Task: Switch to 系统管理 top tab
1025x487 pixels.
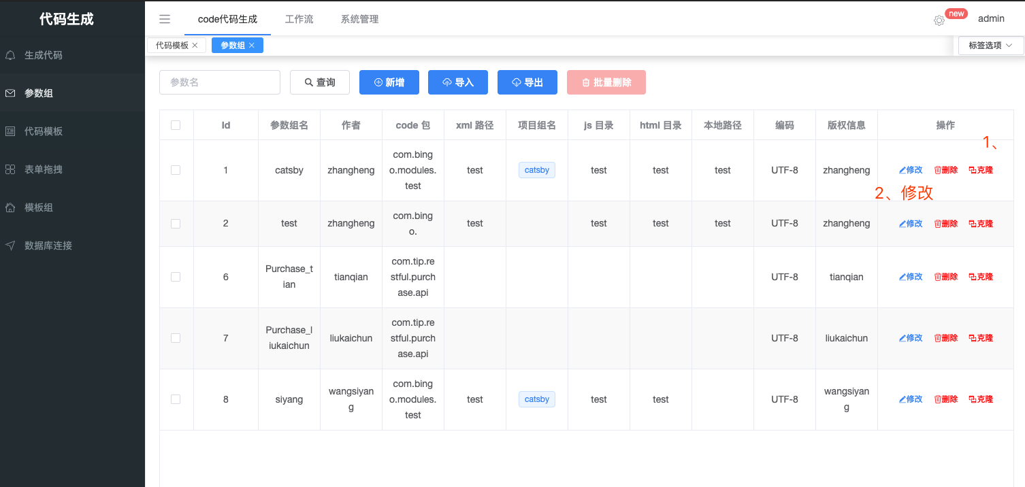Action: (359, 19)
